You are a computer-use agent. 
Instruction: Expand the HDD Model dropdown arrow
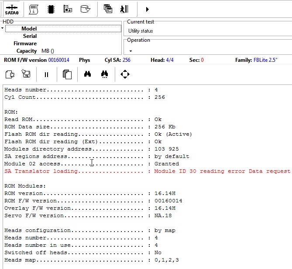point(3,28)
